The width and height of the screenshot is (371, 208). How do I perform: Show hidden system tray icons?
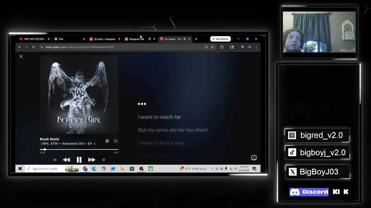tap(212, 169)
